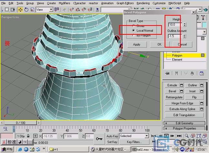The width and height of the screenshot is (209, 153).
Task: Click Apply in Bevel Polygons dialog
Action: (x=137, y=44)
